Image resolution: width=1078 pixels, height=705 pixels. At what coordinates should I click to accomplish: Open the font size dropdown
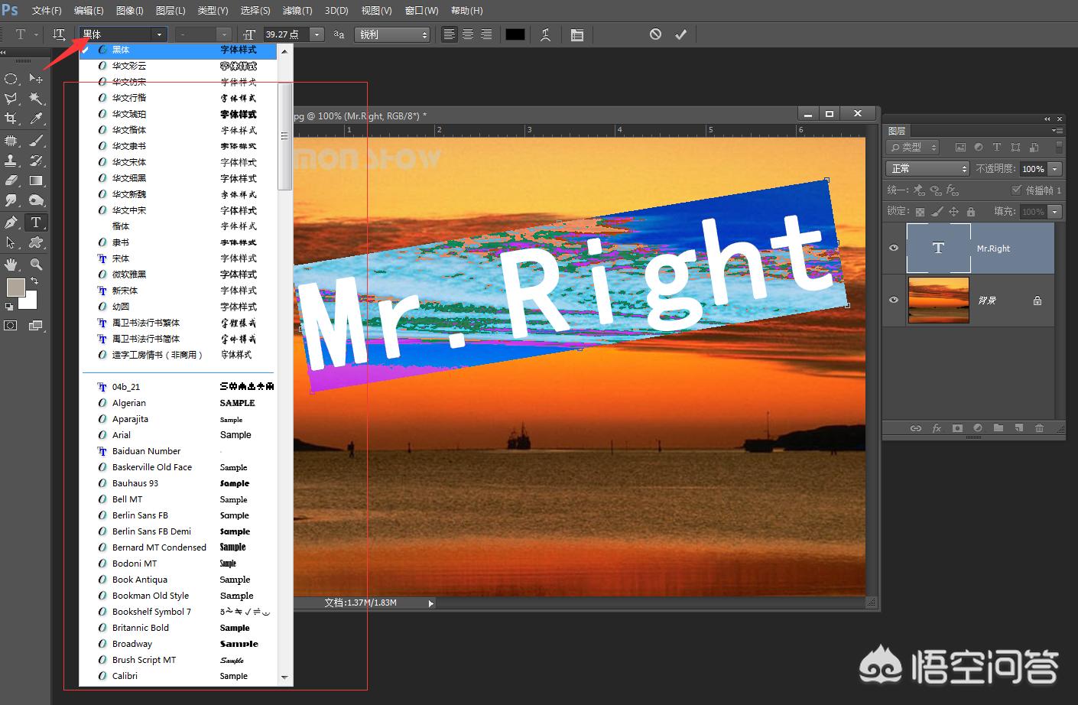pyautogui.click(x=317, y=34)
